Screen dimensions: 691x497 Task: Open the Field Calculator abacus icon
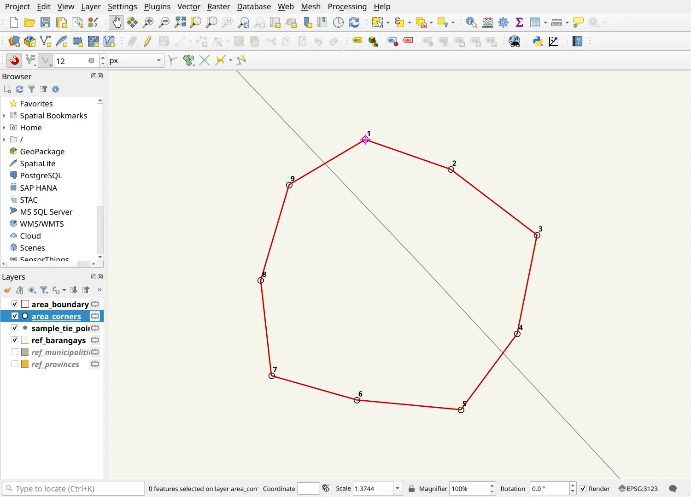click(x=487, y=22)
